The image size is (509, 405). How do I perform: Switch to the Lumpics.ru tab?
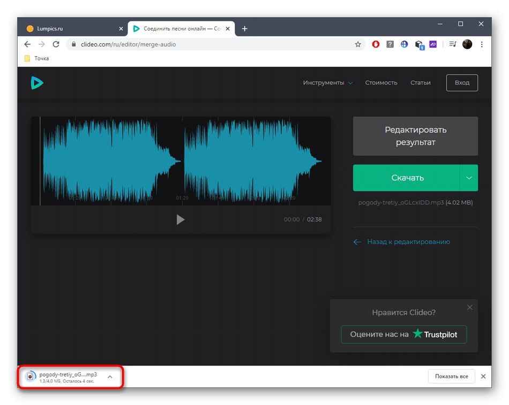[x=73, y=28]
